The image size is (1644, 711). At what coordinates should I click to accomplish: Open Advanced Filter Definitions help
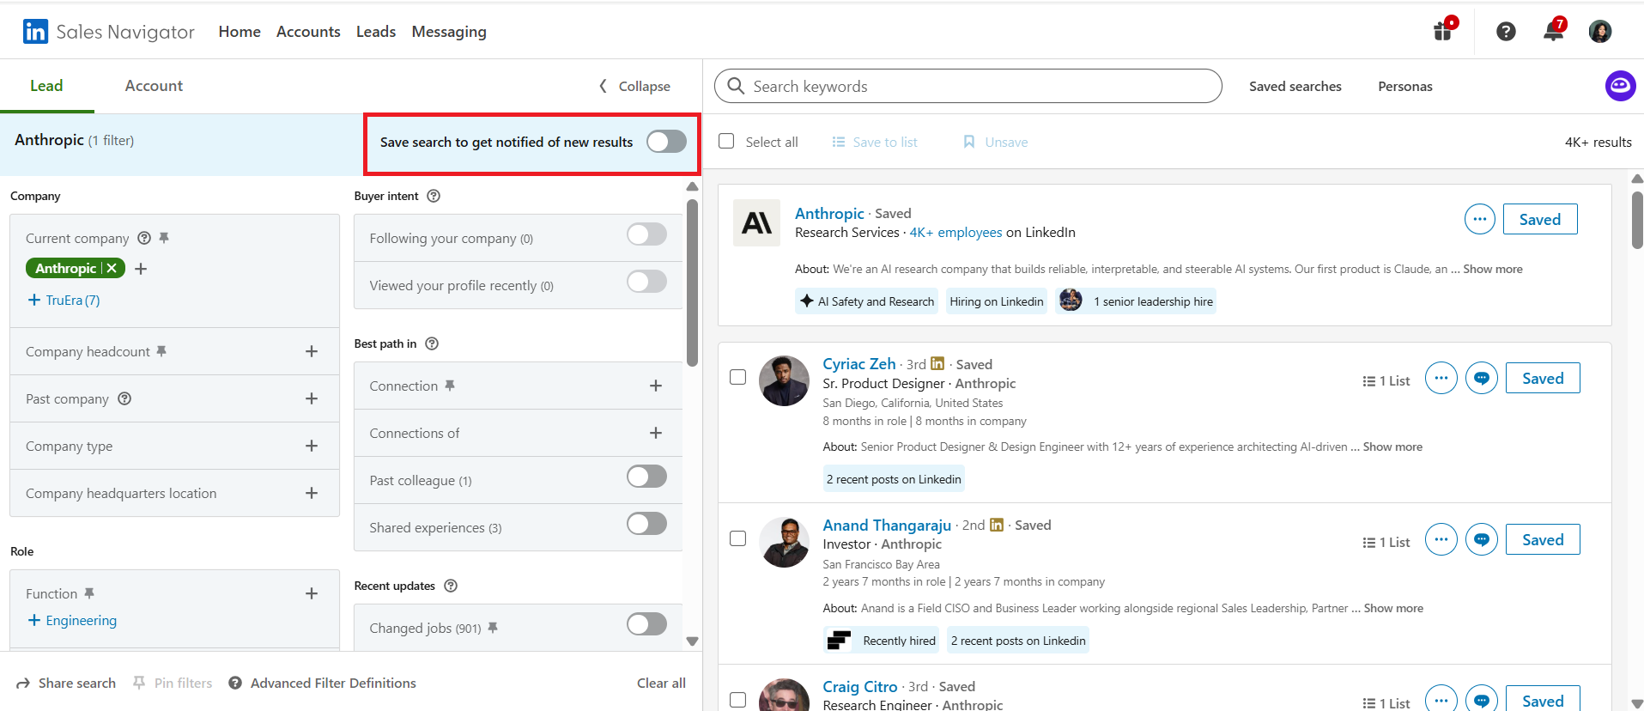[322, 683]
